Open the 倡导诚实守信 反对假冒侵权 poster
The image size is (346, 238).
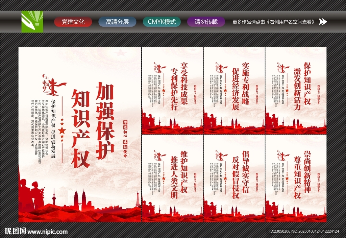click(x=234, y=178)
